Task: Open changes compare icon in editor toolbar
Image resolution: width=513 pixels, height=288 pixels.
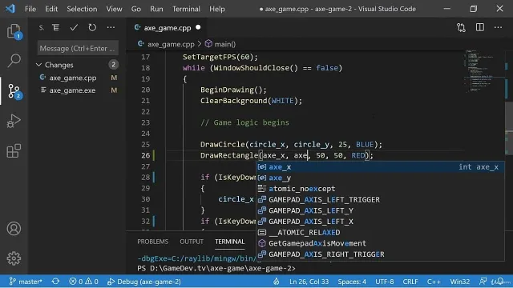Action: coord(462,28)
